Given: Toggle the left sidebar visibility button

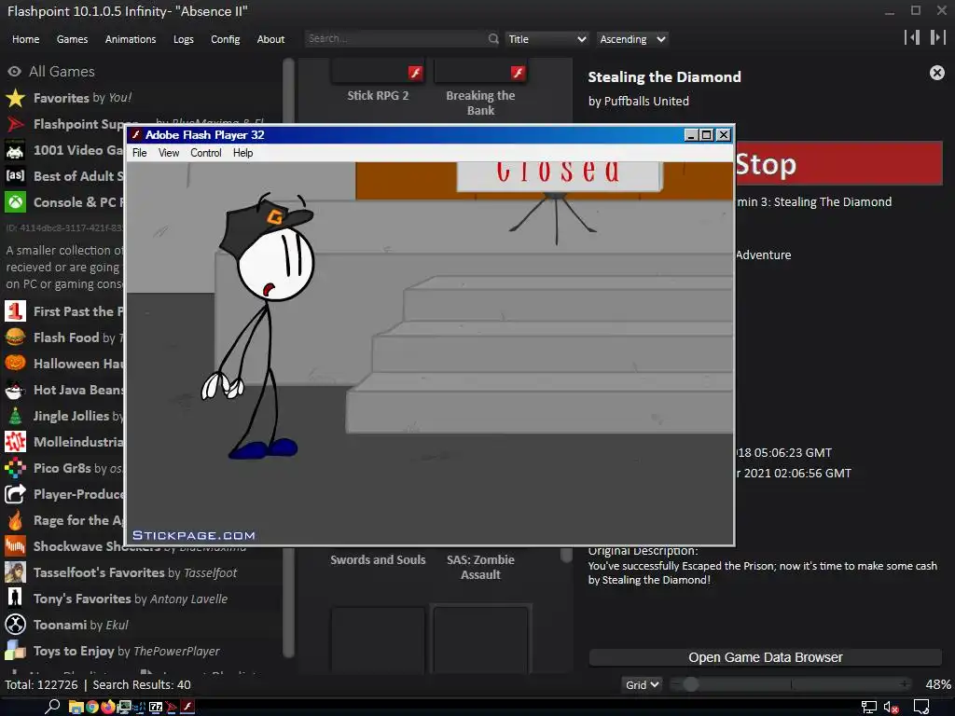Looking at the screenshot, I should 912,37.
